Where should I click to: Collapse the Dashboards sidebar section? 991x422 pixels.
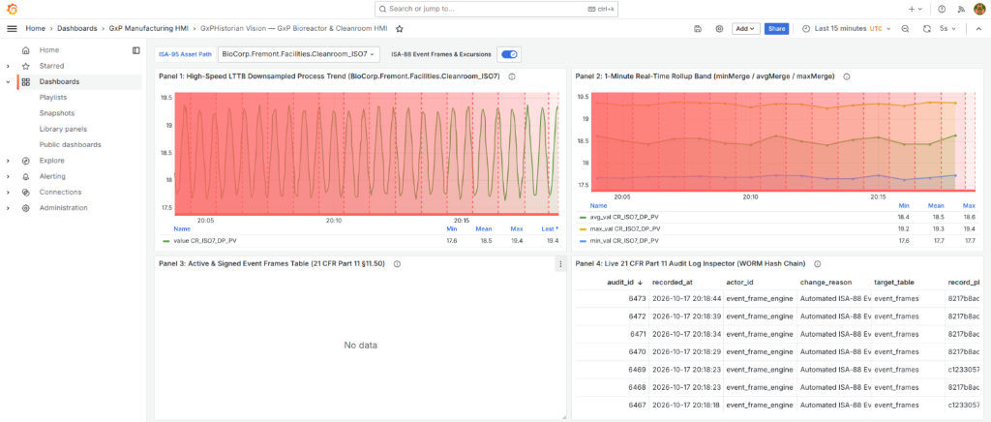8,82
